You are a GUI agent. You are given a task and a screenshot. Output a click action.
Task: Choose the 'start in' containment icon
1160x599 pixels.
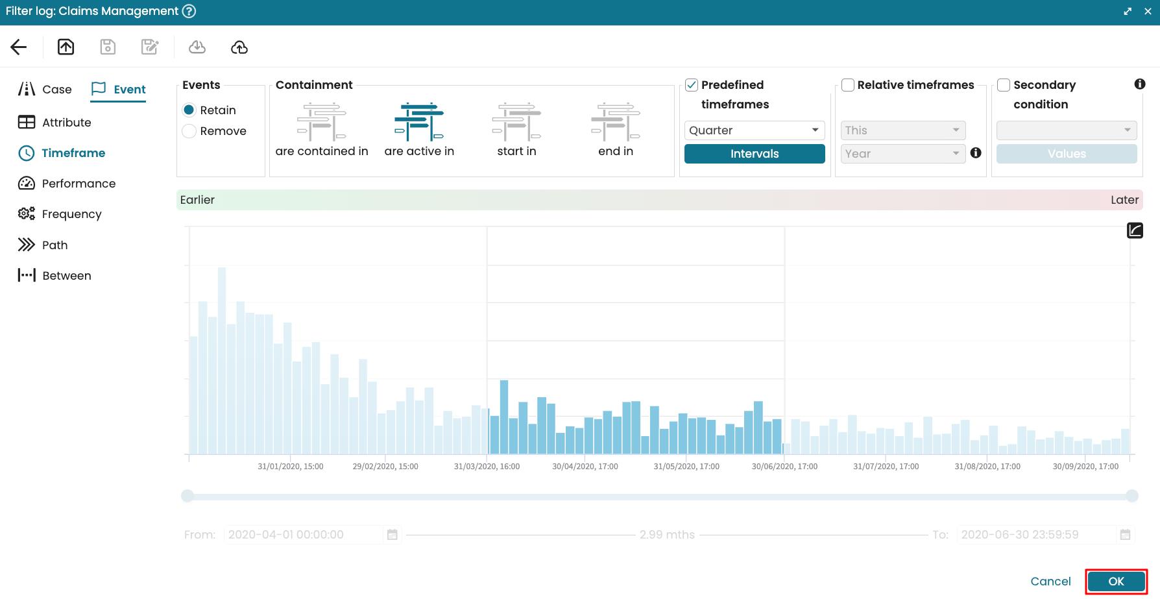pos(516,122)
